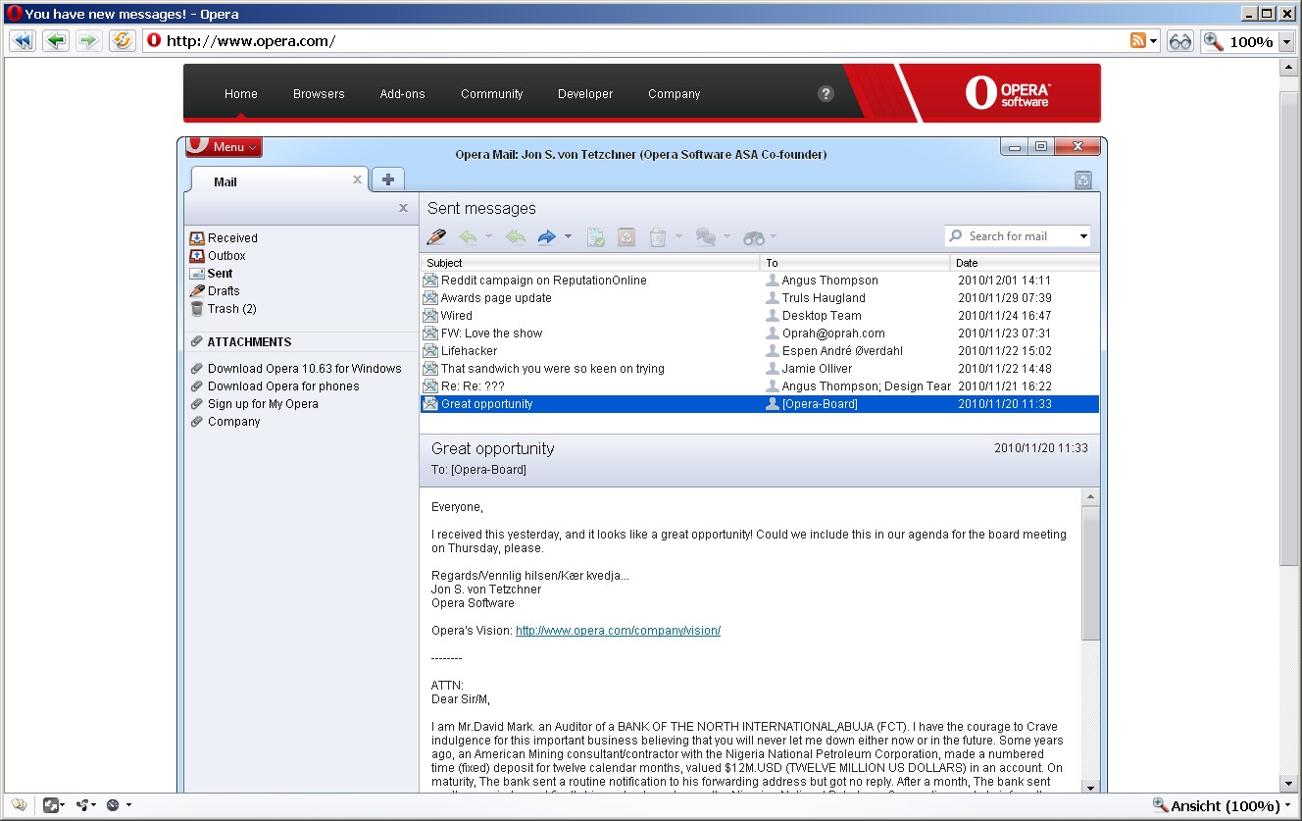Compose a new mail message
The image size is (1302, 821).
pyautogui.click(x=436, y=236)
